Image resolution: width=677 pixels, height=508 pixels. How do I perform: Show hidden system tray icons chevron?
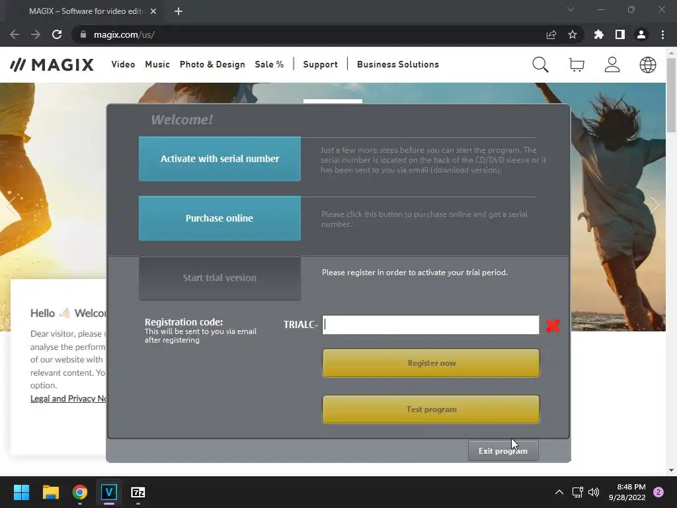559,492
